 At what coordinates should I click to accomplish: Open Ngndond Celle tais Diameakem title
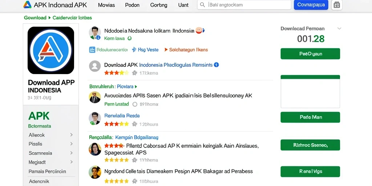point(178,171)
